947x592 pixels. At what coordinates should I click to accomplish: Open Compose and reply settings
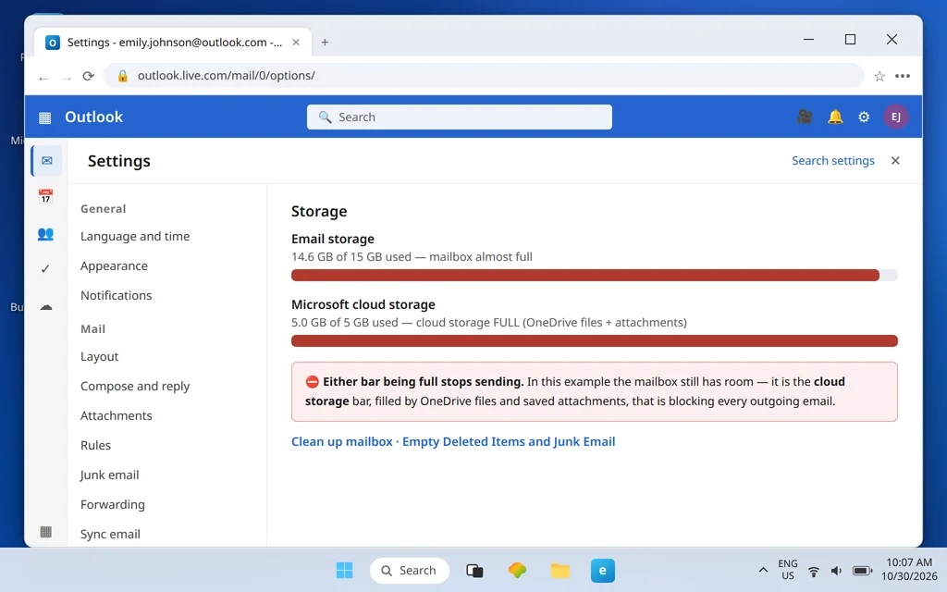pyautogui.click(x=135, y=386)
